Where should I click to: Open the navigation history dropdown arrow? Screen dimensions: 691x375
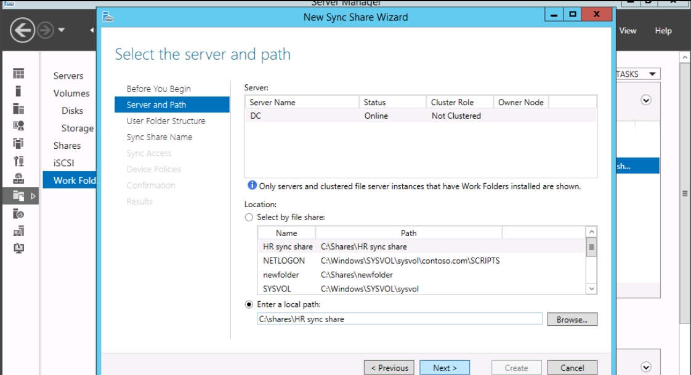[x=62, y=30]
